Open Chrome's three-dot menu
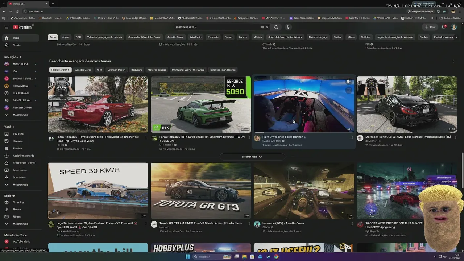Image resolution: width=464 pixels, height=261 pixels. [x=460, y=12]
